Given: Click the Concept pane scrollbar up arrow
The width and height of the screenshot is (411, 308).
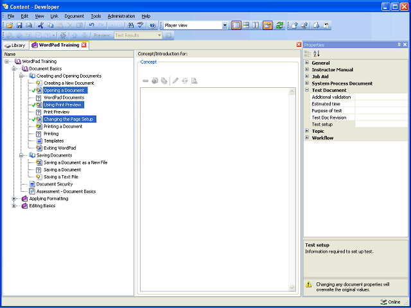Looking at the screenshot, I should point(292,92).
